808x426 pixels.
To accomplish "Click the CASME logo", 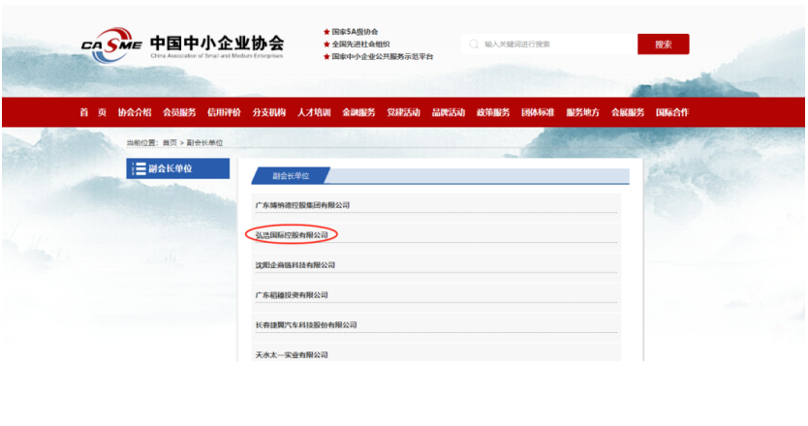I will (x=111, y=46).
